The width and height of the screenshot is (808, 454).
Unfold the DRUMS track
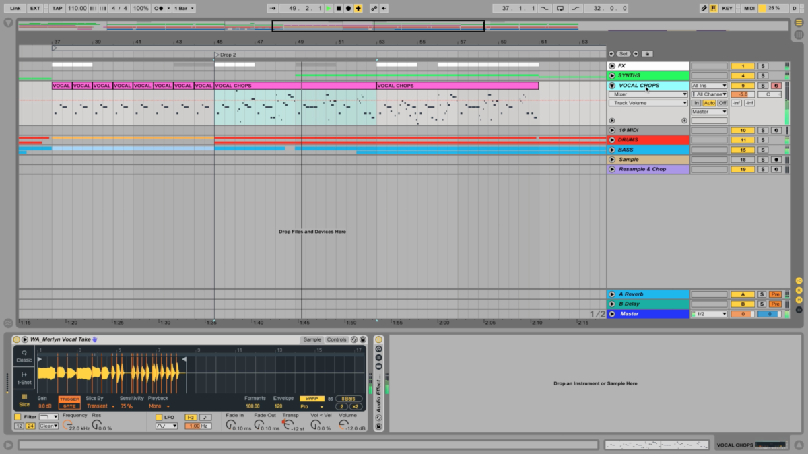pyautogui.click(x=612, y=139)
